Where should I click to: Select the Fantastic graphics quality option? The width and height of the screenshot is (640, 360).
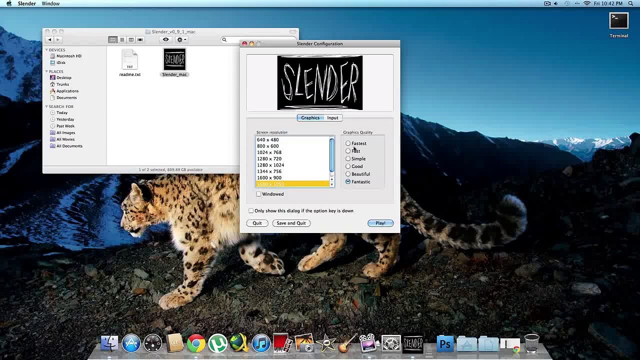coord(358,182)
